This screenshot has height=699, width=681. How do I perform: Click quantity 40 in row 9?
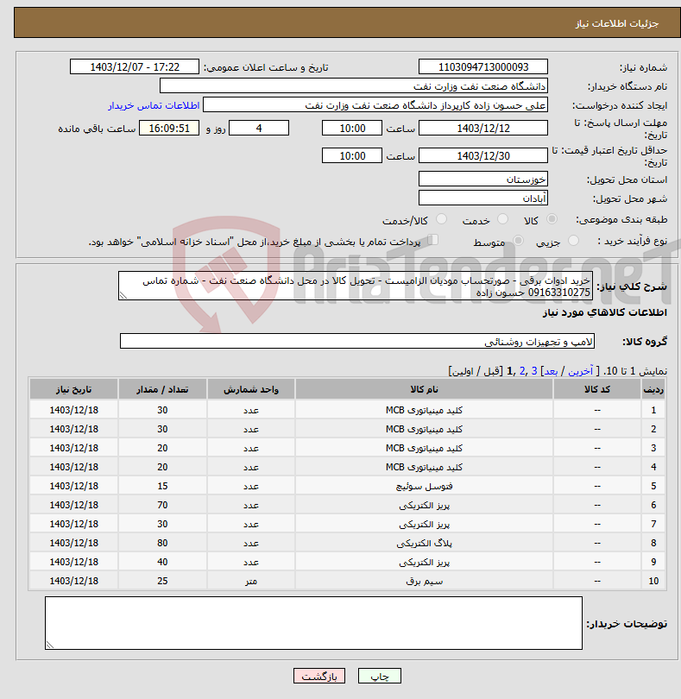(162, 562)
